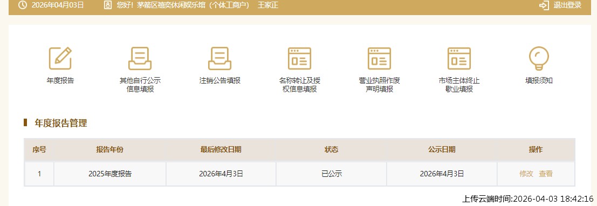Click the date 2026年04月03日 in header
This screenshot has width=597, height=206.
pos(58,5)
